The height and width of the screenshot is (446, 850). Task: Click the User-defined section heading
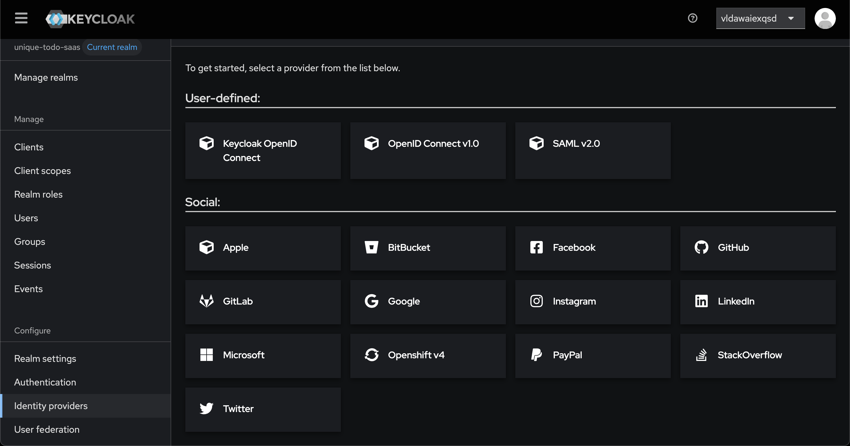(223, 98)
